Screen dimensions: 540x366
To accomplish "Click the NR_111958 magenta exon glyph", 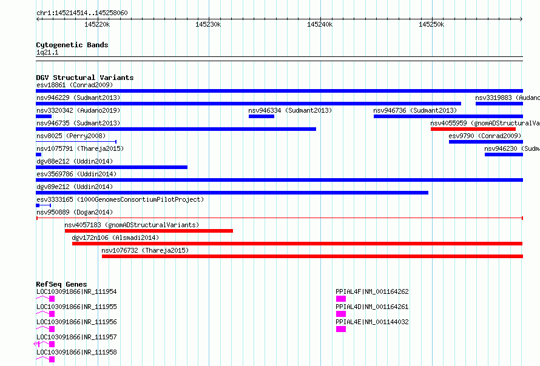I will pos(52,359).
